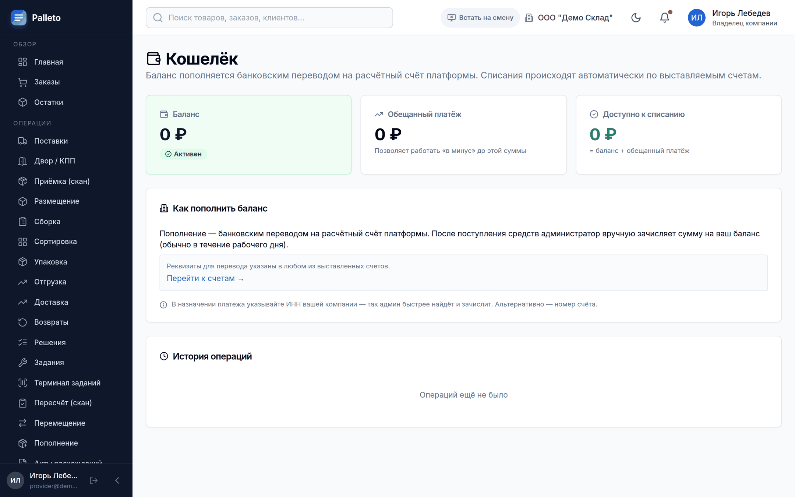Click the Palleto logo icon
Viewport: 795px width, 497px height.
click(x=19, y=18)
